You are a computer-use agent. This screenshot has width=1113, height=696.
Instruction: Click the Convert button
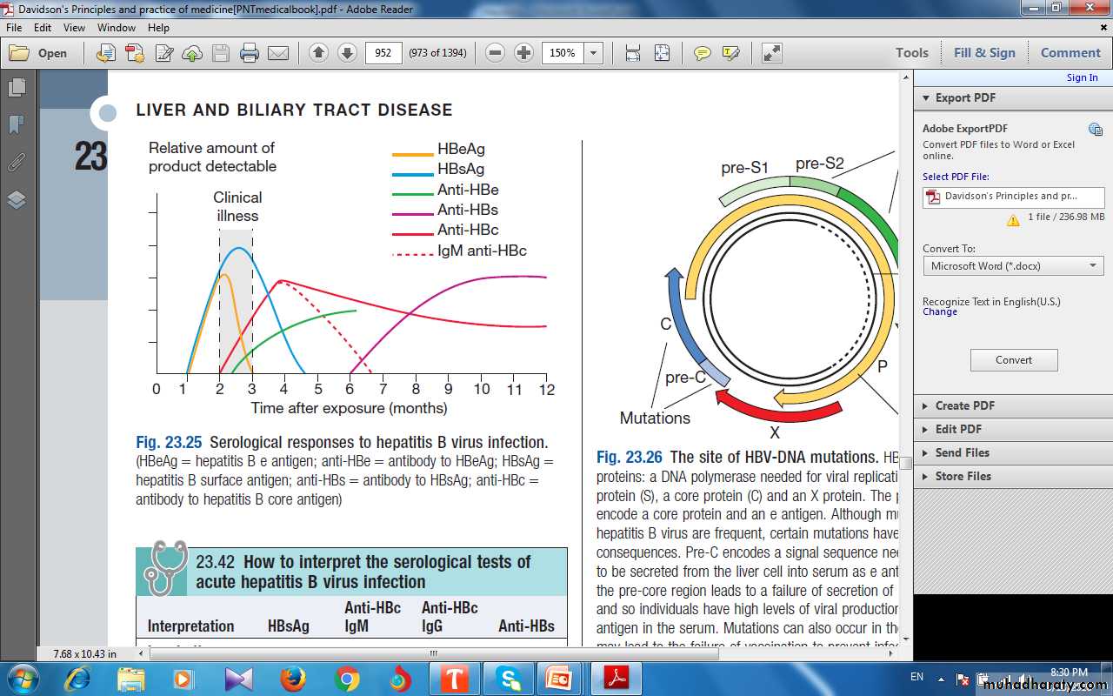[x=1014, y=360]
